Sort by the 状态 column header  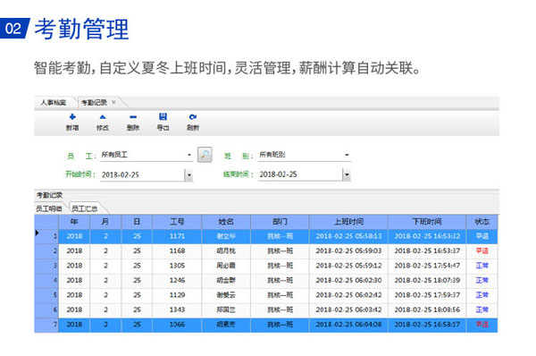pos(482,222)
